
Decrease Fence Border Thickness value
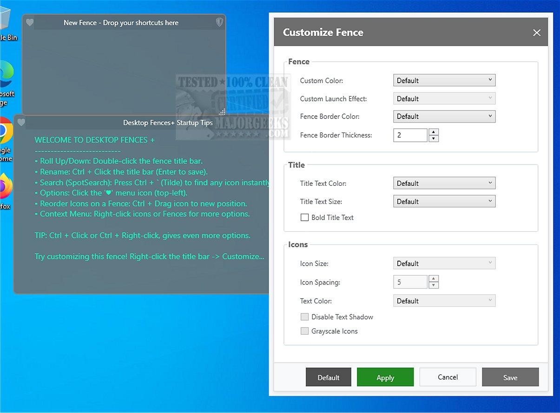(x=434, y=138)
